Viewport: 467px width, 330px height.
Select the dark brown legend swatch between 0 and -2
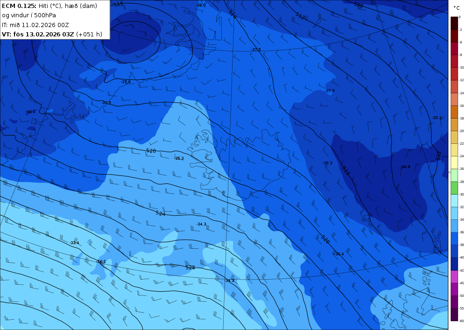pyautogui.click(x=454, y=23)
